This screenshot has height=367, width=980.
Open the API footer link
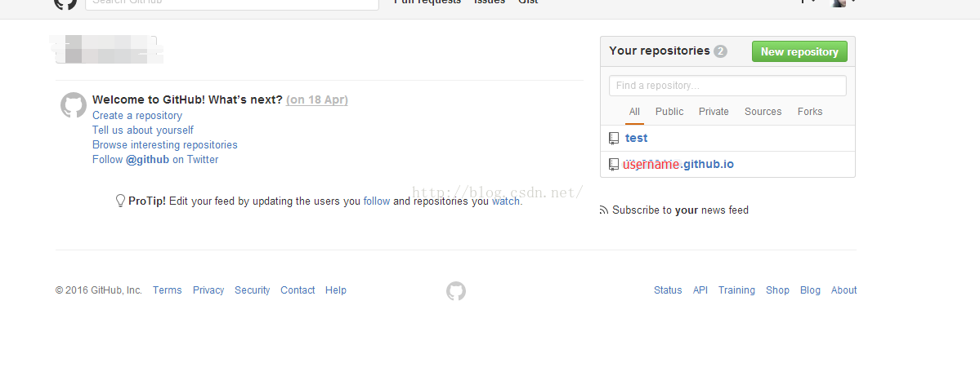click(x=700, y=290)
